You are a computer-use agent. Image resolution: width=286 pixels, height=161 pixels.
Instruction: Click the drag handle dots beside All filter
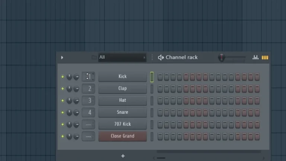[x=152, y=57]
